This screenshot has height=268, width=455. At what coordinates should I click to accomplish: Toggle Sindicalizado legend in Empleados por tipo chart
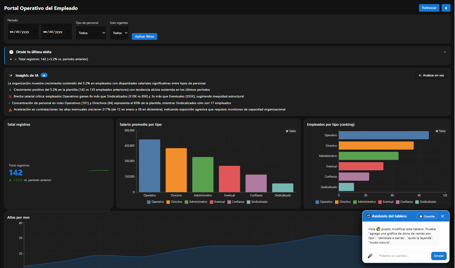click(x=426, y=202)
